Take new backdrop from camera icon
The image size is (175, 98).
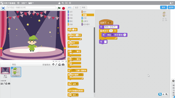[x=9, y=84]
